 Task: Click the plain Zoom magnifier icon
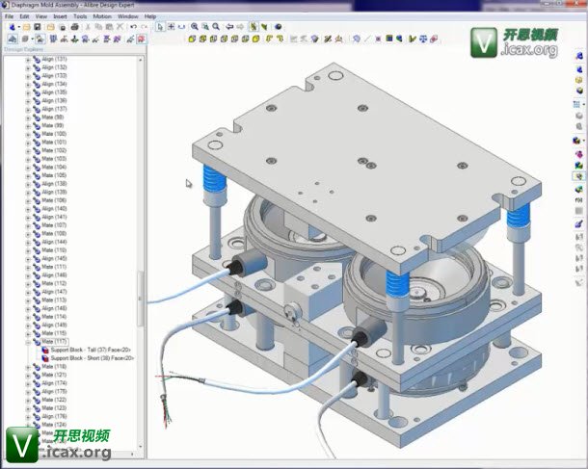[x=216, y=27]
